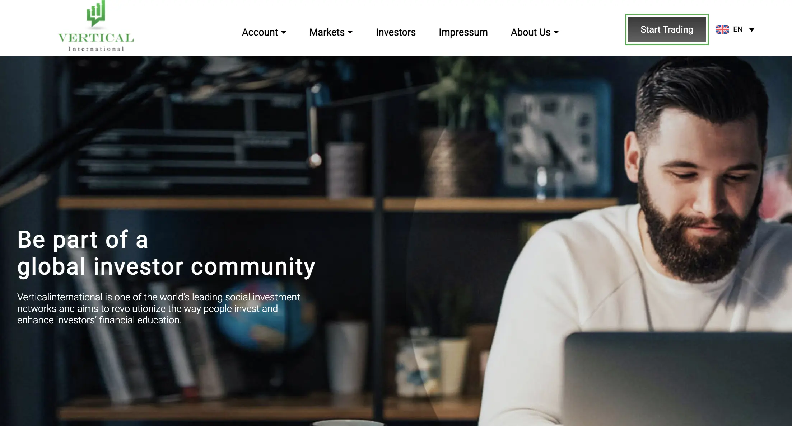Click the Account menu caret
The image size is (792, 426).
pyautogui.click(x=284, y=32)
